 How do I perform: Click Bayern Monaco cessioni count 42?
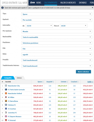pos(74,116)
